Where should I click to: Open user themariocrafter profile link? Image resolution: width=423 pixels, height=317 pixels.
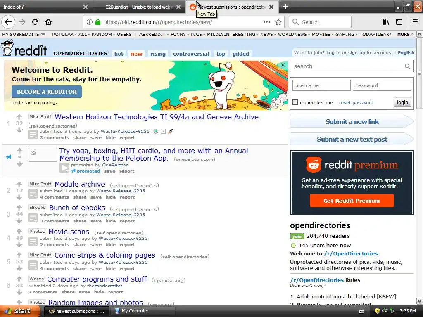(105, 286)
